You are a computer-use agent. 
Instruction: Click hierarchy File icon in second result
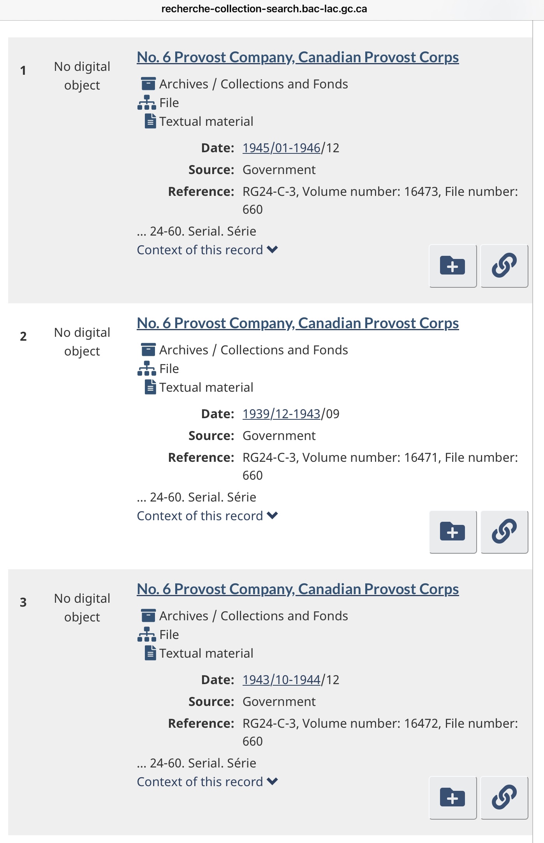(x=146, y=368)
